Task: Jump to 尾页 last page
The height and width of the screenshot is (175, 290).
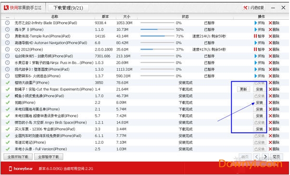Action: (277, 157)
